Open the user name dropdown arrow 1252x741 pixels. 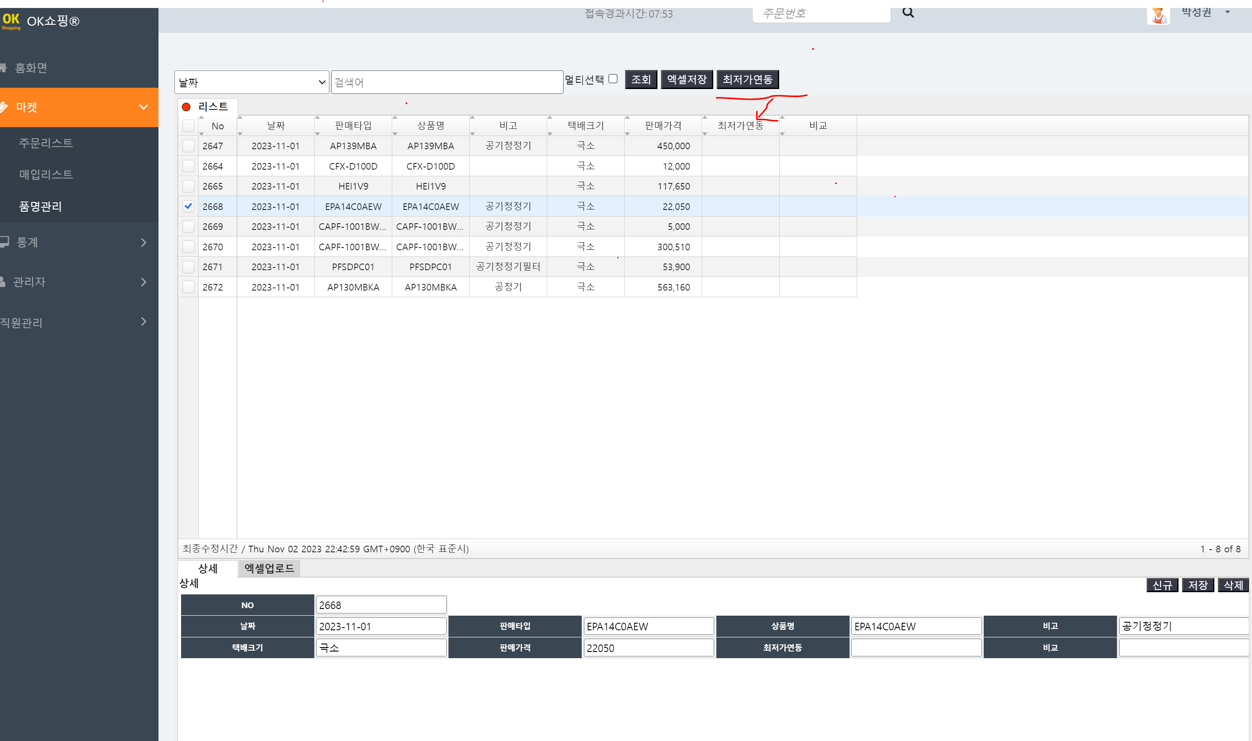pyautogui.click(x=1228, y=12)
